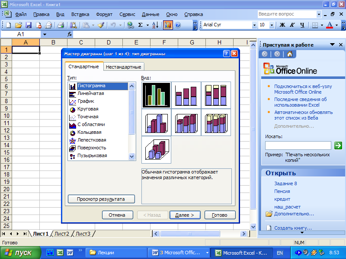The height and width of the screenshot is (259, 346).
Task: Choose the 100% stacked column chart thumbnail
Action: pos(216,95)
